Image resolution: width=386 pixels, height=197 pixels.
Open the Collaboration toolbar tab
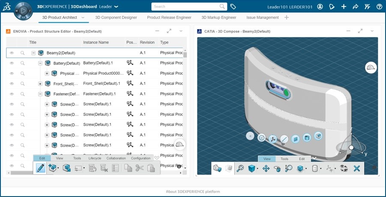tap(116, 158)
